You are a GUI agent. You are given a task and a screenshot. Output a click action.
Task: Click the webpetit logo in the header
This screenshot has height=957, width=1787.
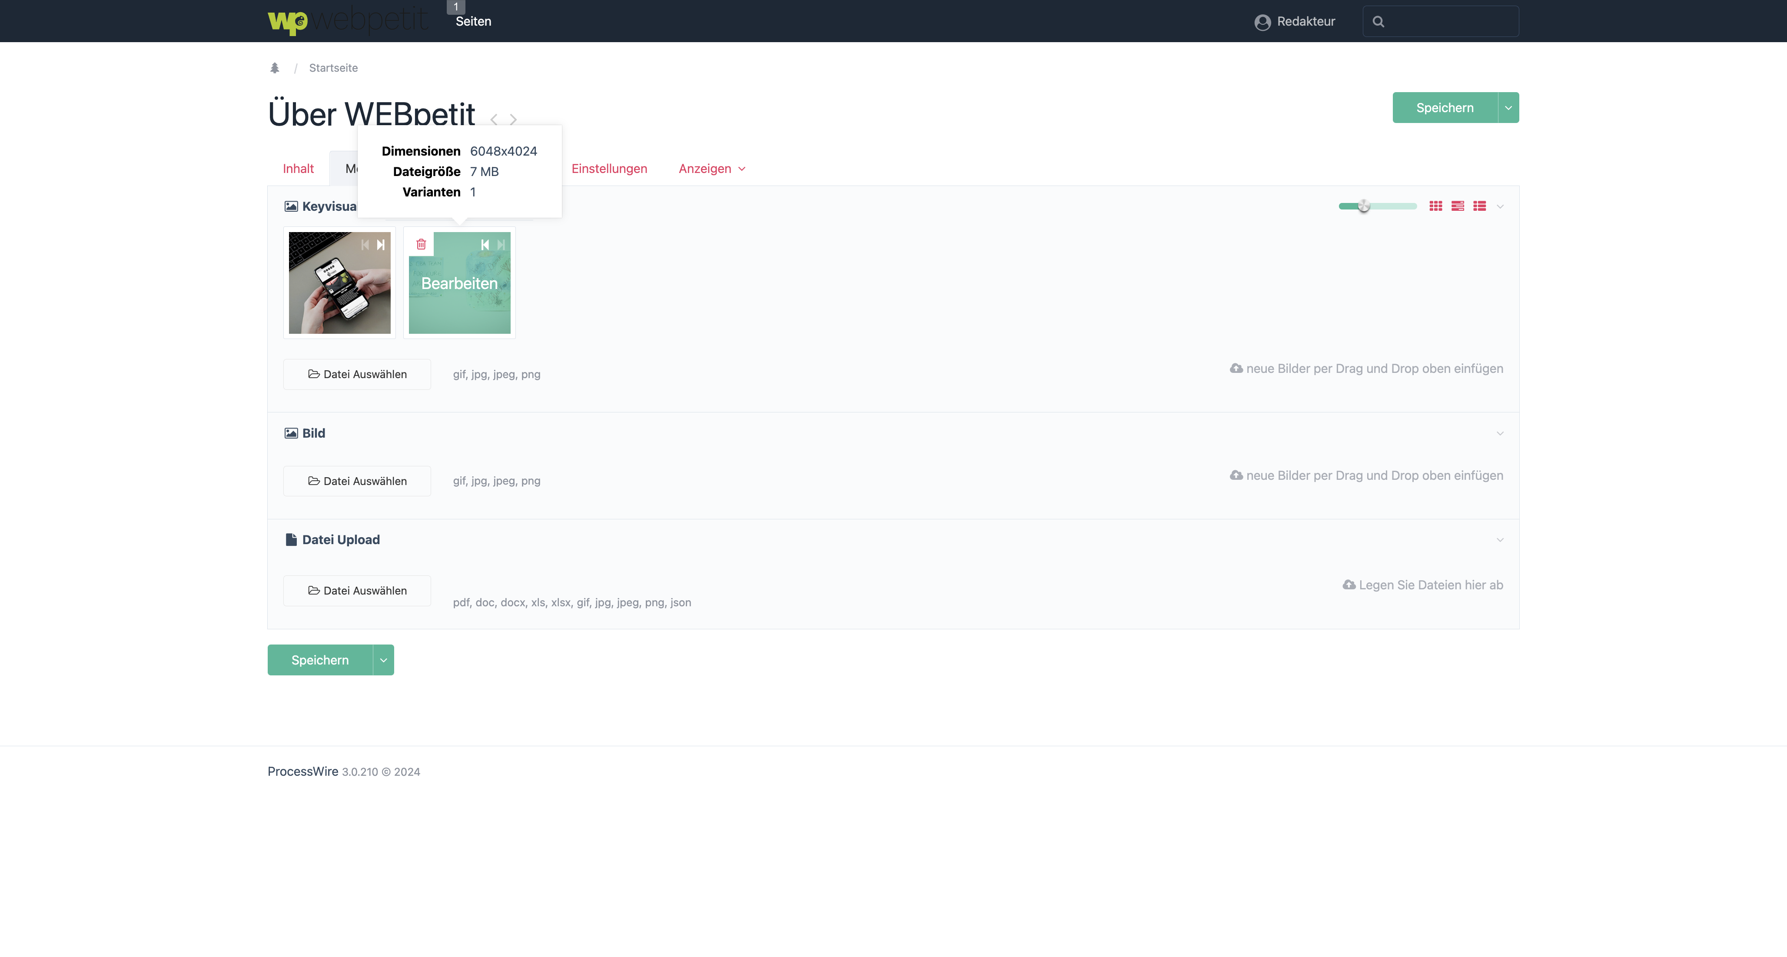point(348,21)
